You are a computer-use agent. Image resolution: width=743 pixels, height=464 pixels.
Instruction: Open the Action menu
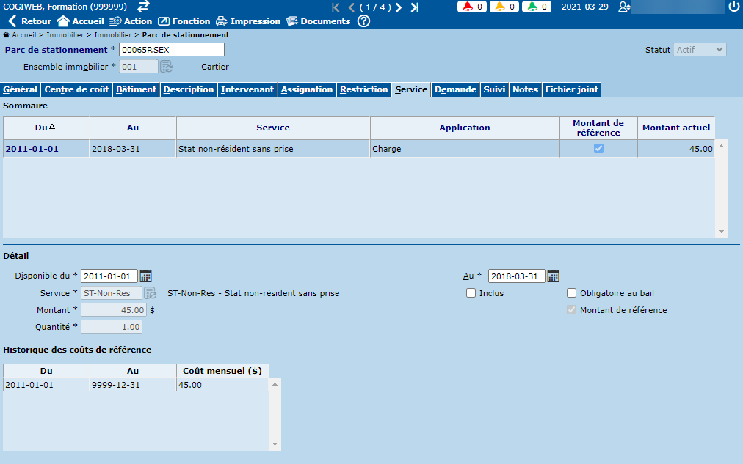pos(131,21)
